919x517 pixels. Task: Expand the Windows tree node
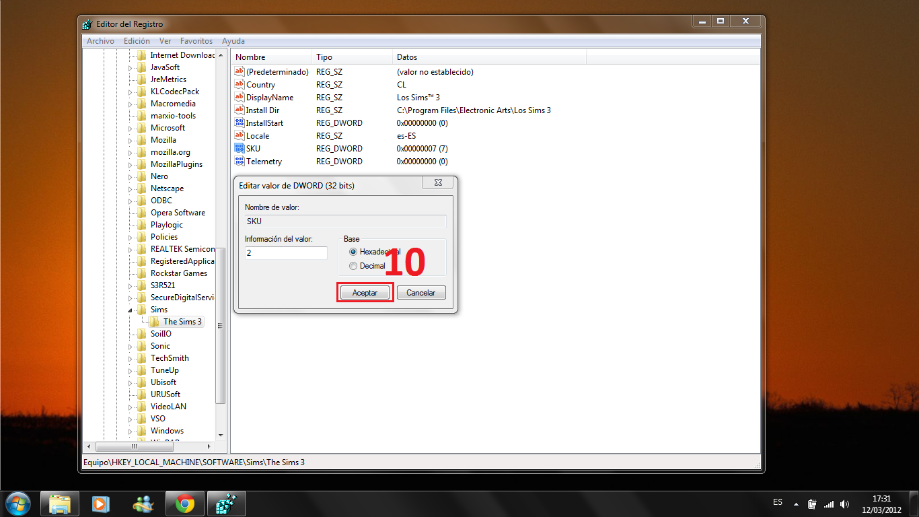(x=131, y=431)
